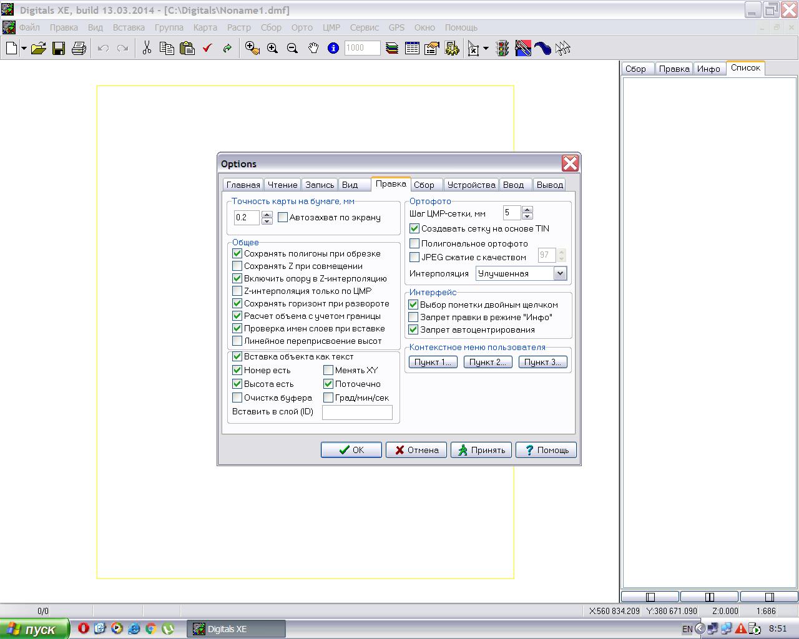This screenshot has height=639, width=799.
Task: Launch Chrome from quick launch bar
Action: (150, 628)
